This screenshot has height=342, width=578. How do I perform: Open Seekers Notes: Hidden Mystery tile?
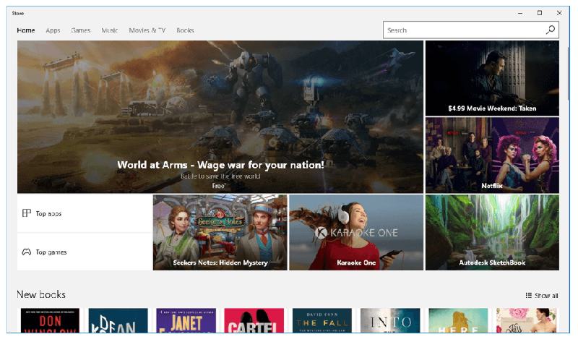point(220,232)
